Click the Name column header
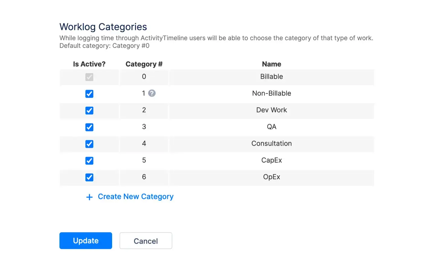The width and height of the screenshot is (435, 272). tap(271, 64)
